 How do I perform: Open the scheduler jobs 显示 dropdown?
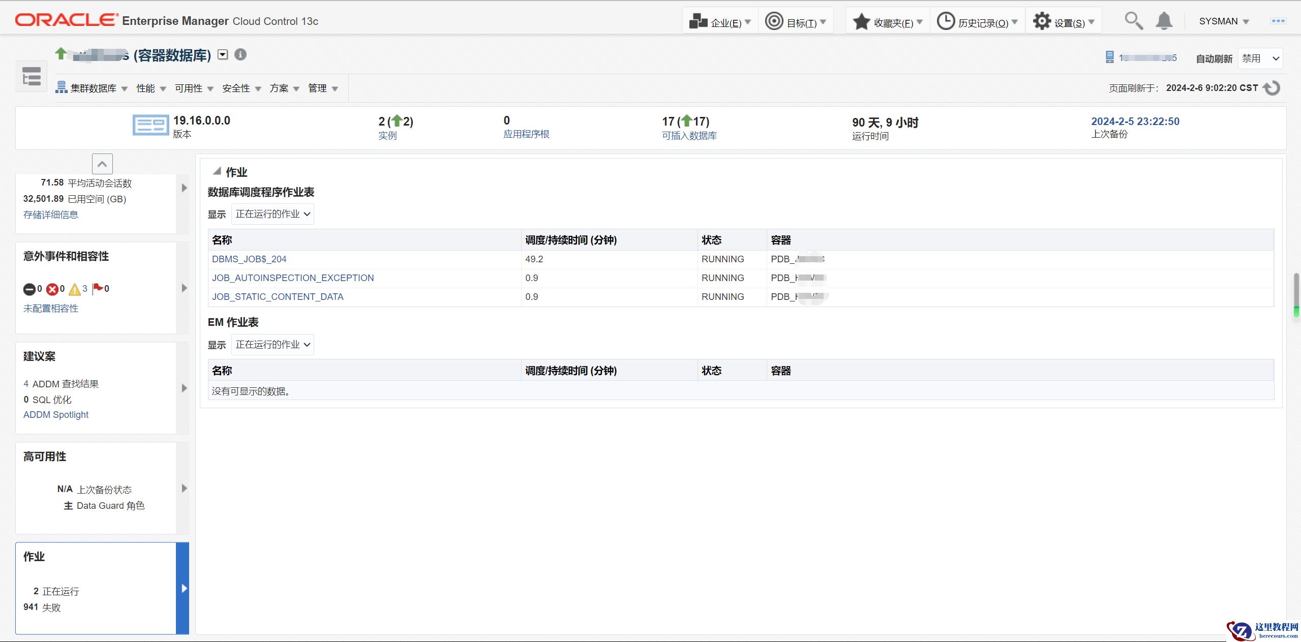click(x=273, y=214)
